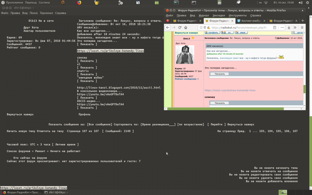Open losst.ru link in Firefox page
This screenshot has width=312, height=195.
[x=230, y=90]
